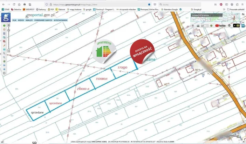This screenshot has height=144, width=246.
Task: Click the overview minimap thumbnail
Action: pyautogui.click(x=215, y=18)
